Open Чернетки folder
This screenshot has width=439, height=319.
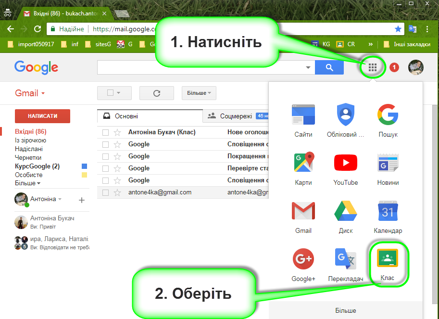28,158
